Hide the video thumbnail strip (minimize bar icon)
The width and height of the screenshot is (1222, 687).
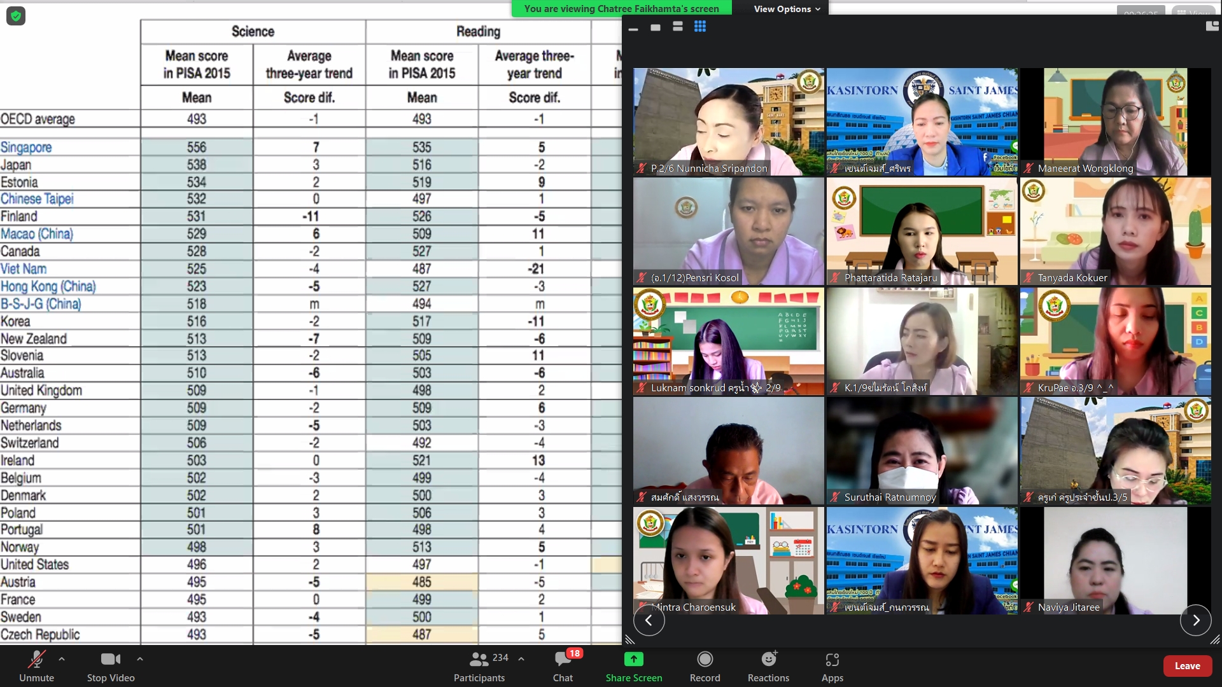[633, 28]
